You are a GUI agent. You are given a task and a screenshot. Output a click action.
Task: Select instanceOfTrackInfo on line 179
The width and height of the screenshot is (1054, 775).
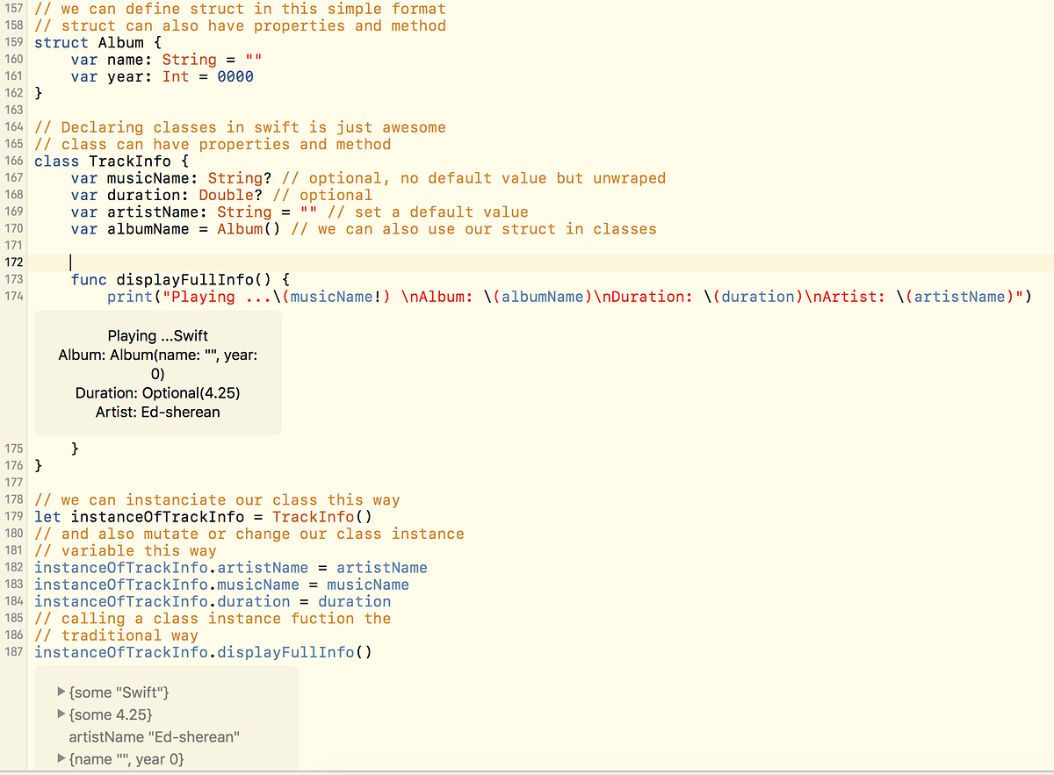(145, 516)
